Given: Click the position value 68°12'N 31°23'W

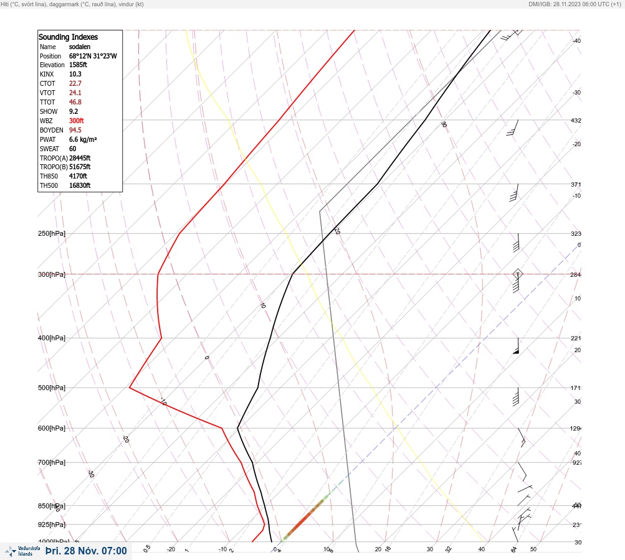Looking at the screenshot, I should pyautogui.click(x=93, y=56).
